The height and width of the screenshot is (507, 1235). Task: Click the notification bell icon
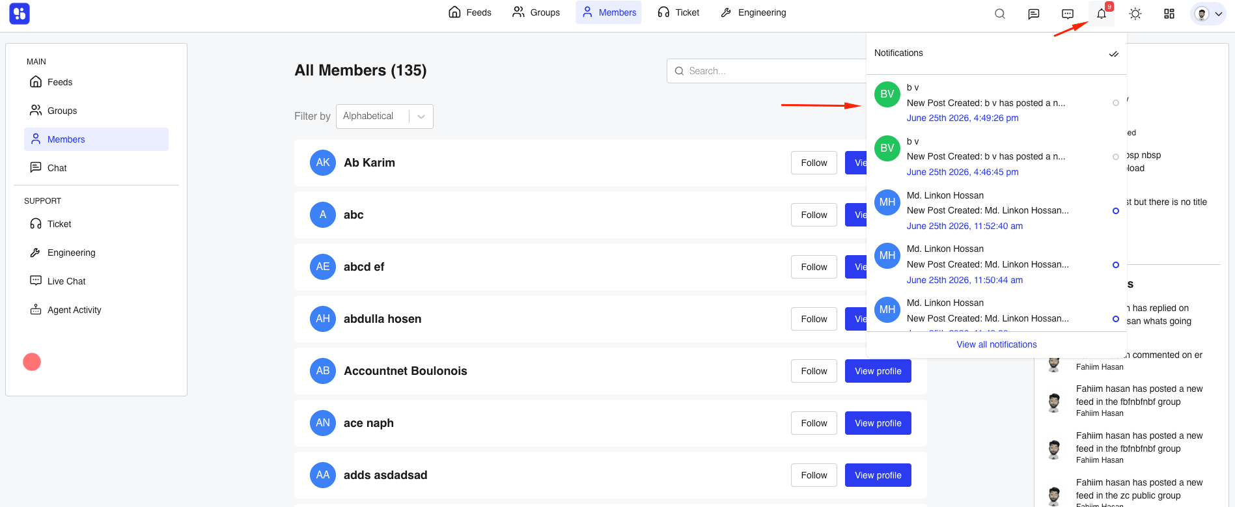coord(1102,14)
